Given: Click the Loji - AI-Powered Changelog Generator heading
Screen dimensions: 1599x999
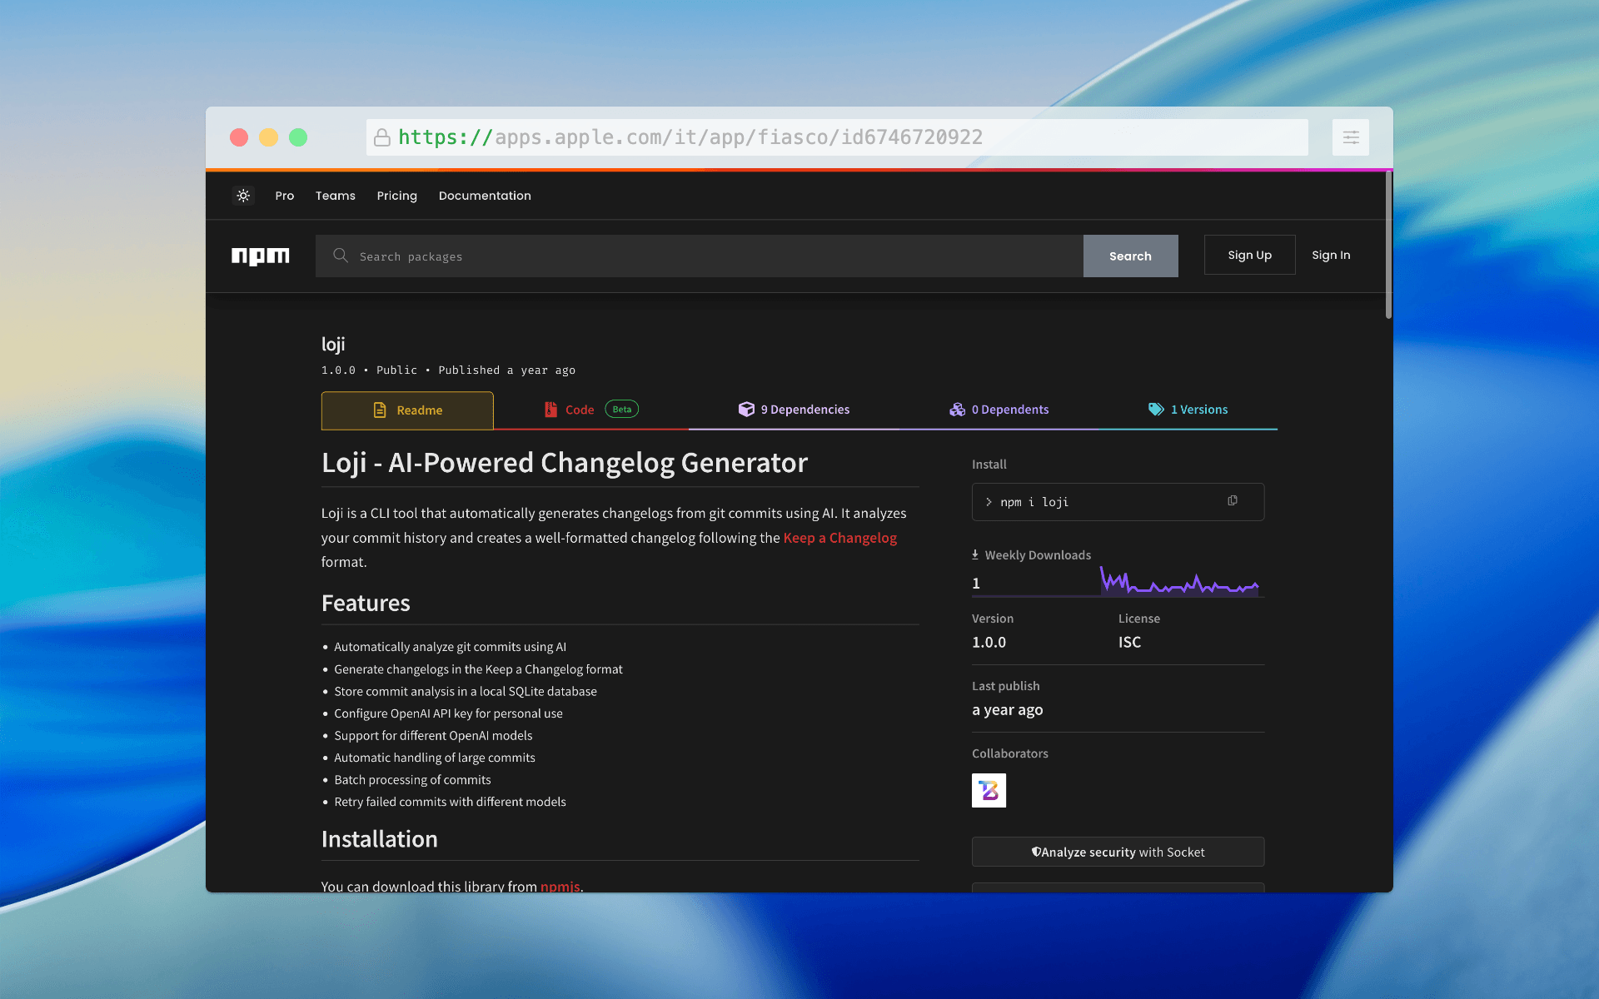Looking at the screenshot, I should pyautogui.click(x=565, y=463).
